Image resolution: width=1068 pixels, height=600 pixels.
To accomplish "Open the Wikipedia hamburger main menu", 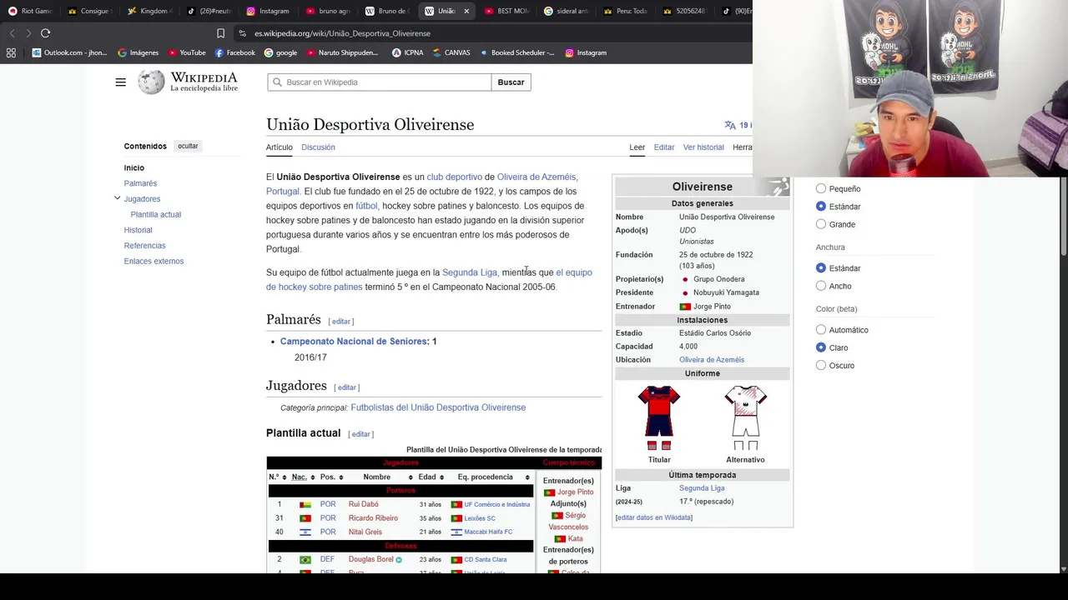I will point(120,82).
